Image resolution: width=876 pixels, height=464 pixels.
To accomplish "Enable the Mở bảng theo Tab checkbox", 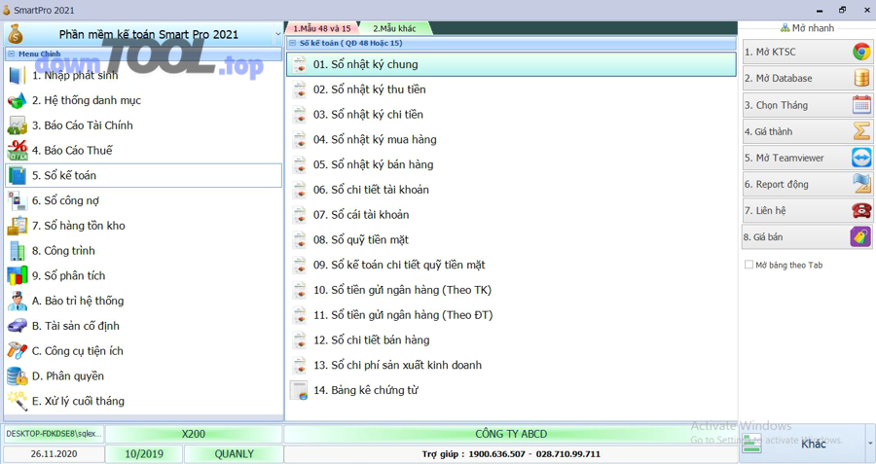I will [x=748, y=265].
